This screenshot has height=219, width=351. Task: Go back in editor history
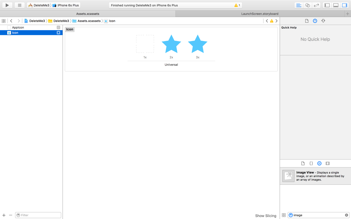coord(11,21)
